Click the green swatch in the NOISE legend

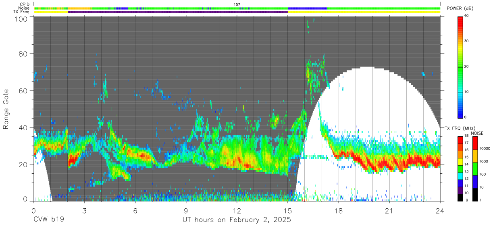pos(474,169)
